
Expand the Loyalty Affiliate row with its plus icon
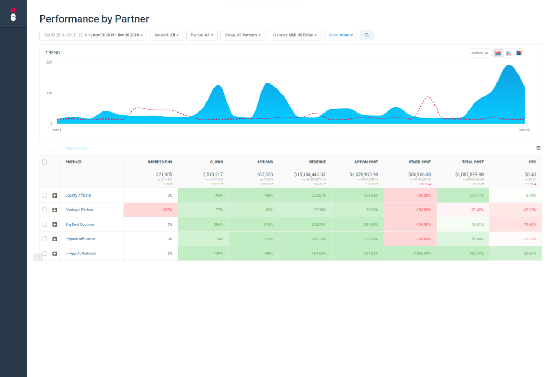coord(54,195)
